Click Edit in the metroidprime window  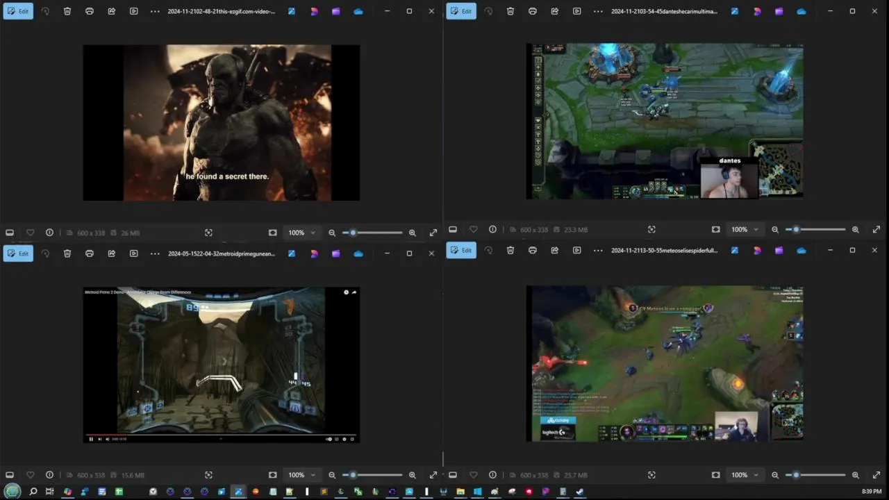[18, 253]
